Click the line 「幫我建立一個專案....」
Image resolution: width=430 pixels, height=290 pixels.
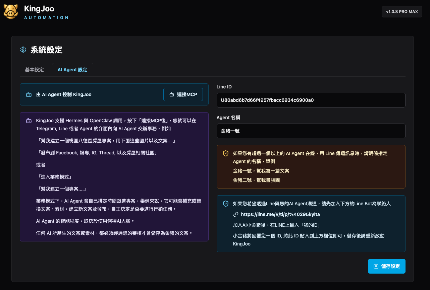point(61,189)
